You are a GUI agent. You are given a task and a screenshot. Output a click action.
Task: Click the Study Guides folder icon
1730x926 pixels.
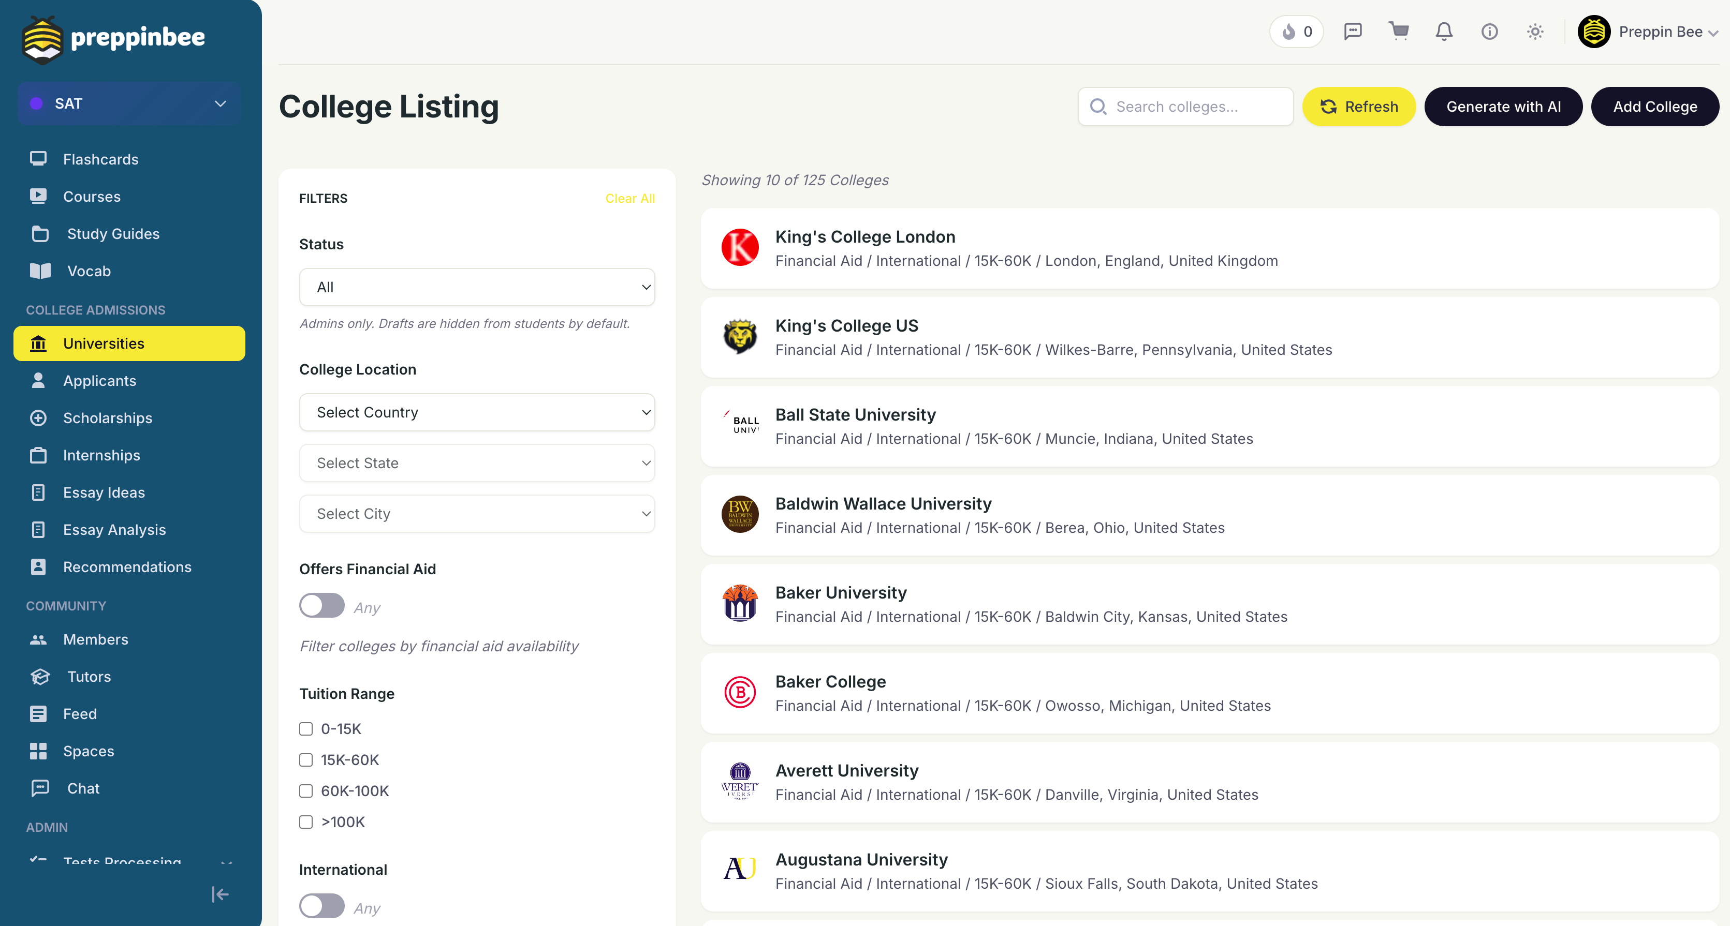(x=40, y=233)
